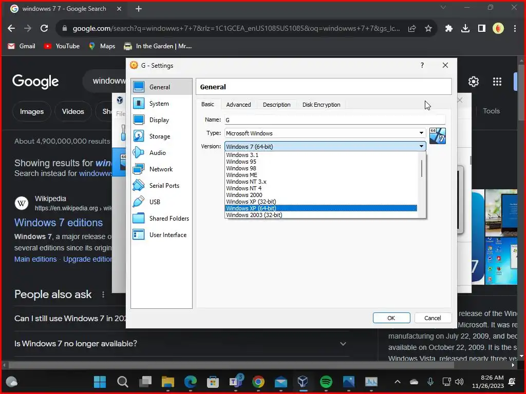Bookmark this page with the star icon
The width and height of the screenshot is (526, 394).
pos(428,29)
